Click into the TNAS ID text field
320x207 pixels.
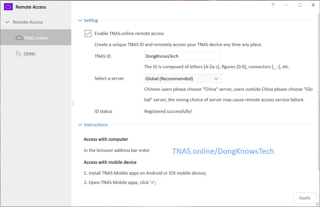click(x=183, y=56)
